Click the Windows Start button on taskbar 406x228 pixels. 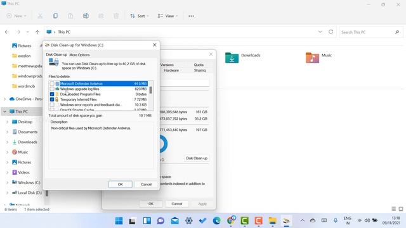pos(119,221)
